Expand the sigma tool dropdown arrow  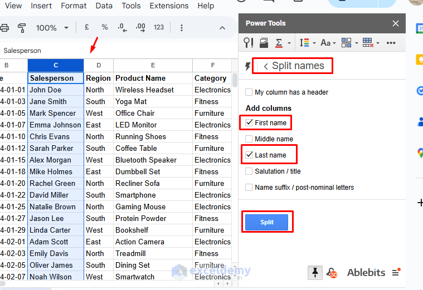click(289, 43)
